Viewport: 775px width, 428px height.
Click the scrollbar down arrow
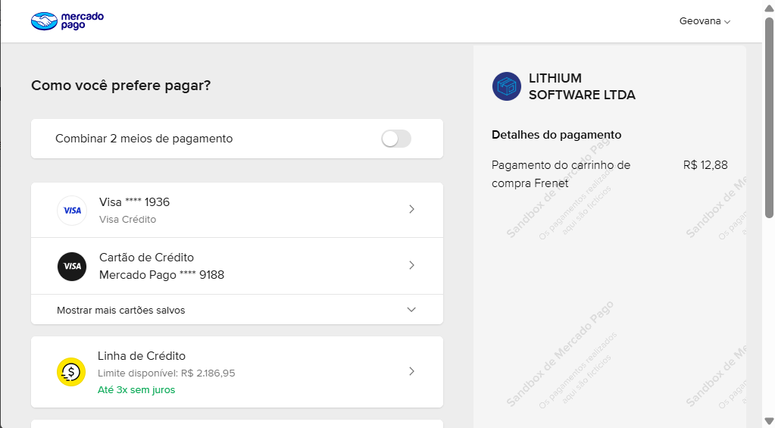tap(769, 421)
